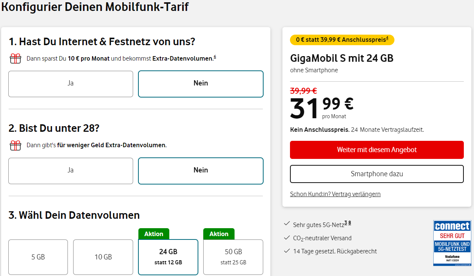Choose Ja for under 28 question
The image size is (474, 276).
[x=71, y=171]
